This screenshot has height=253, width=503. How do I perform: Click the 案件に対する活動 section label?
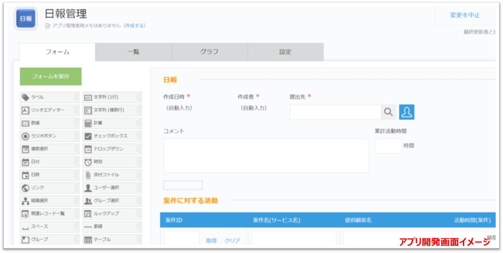pyautogui.click(x=191, y=201)
